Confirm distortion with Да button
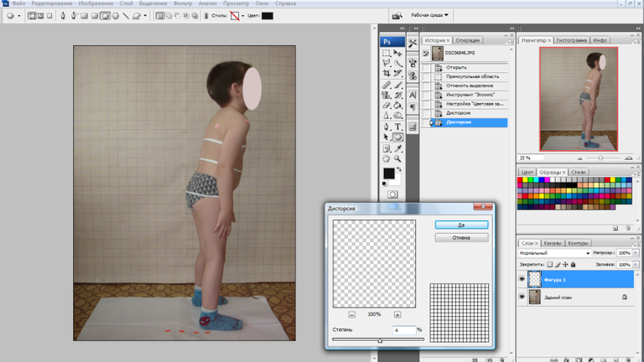Image resolution: width=644 pixels, height=362 pixels. click(x=461, y=225)
